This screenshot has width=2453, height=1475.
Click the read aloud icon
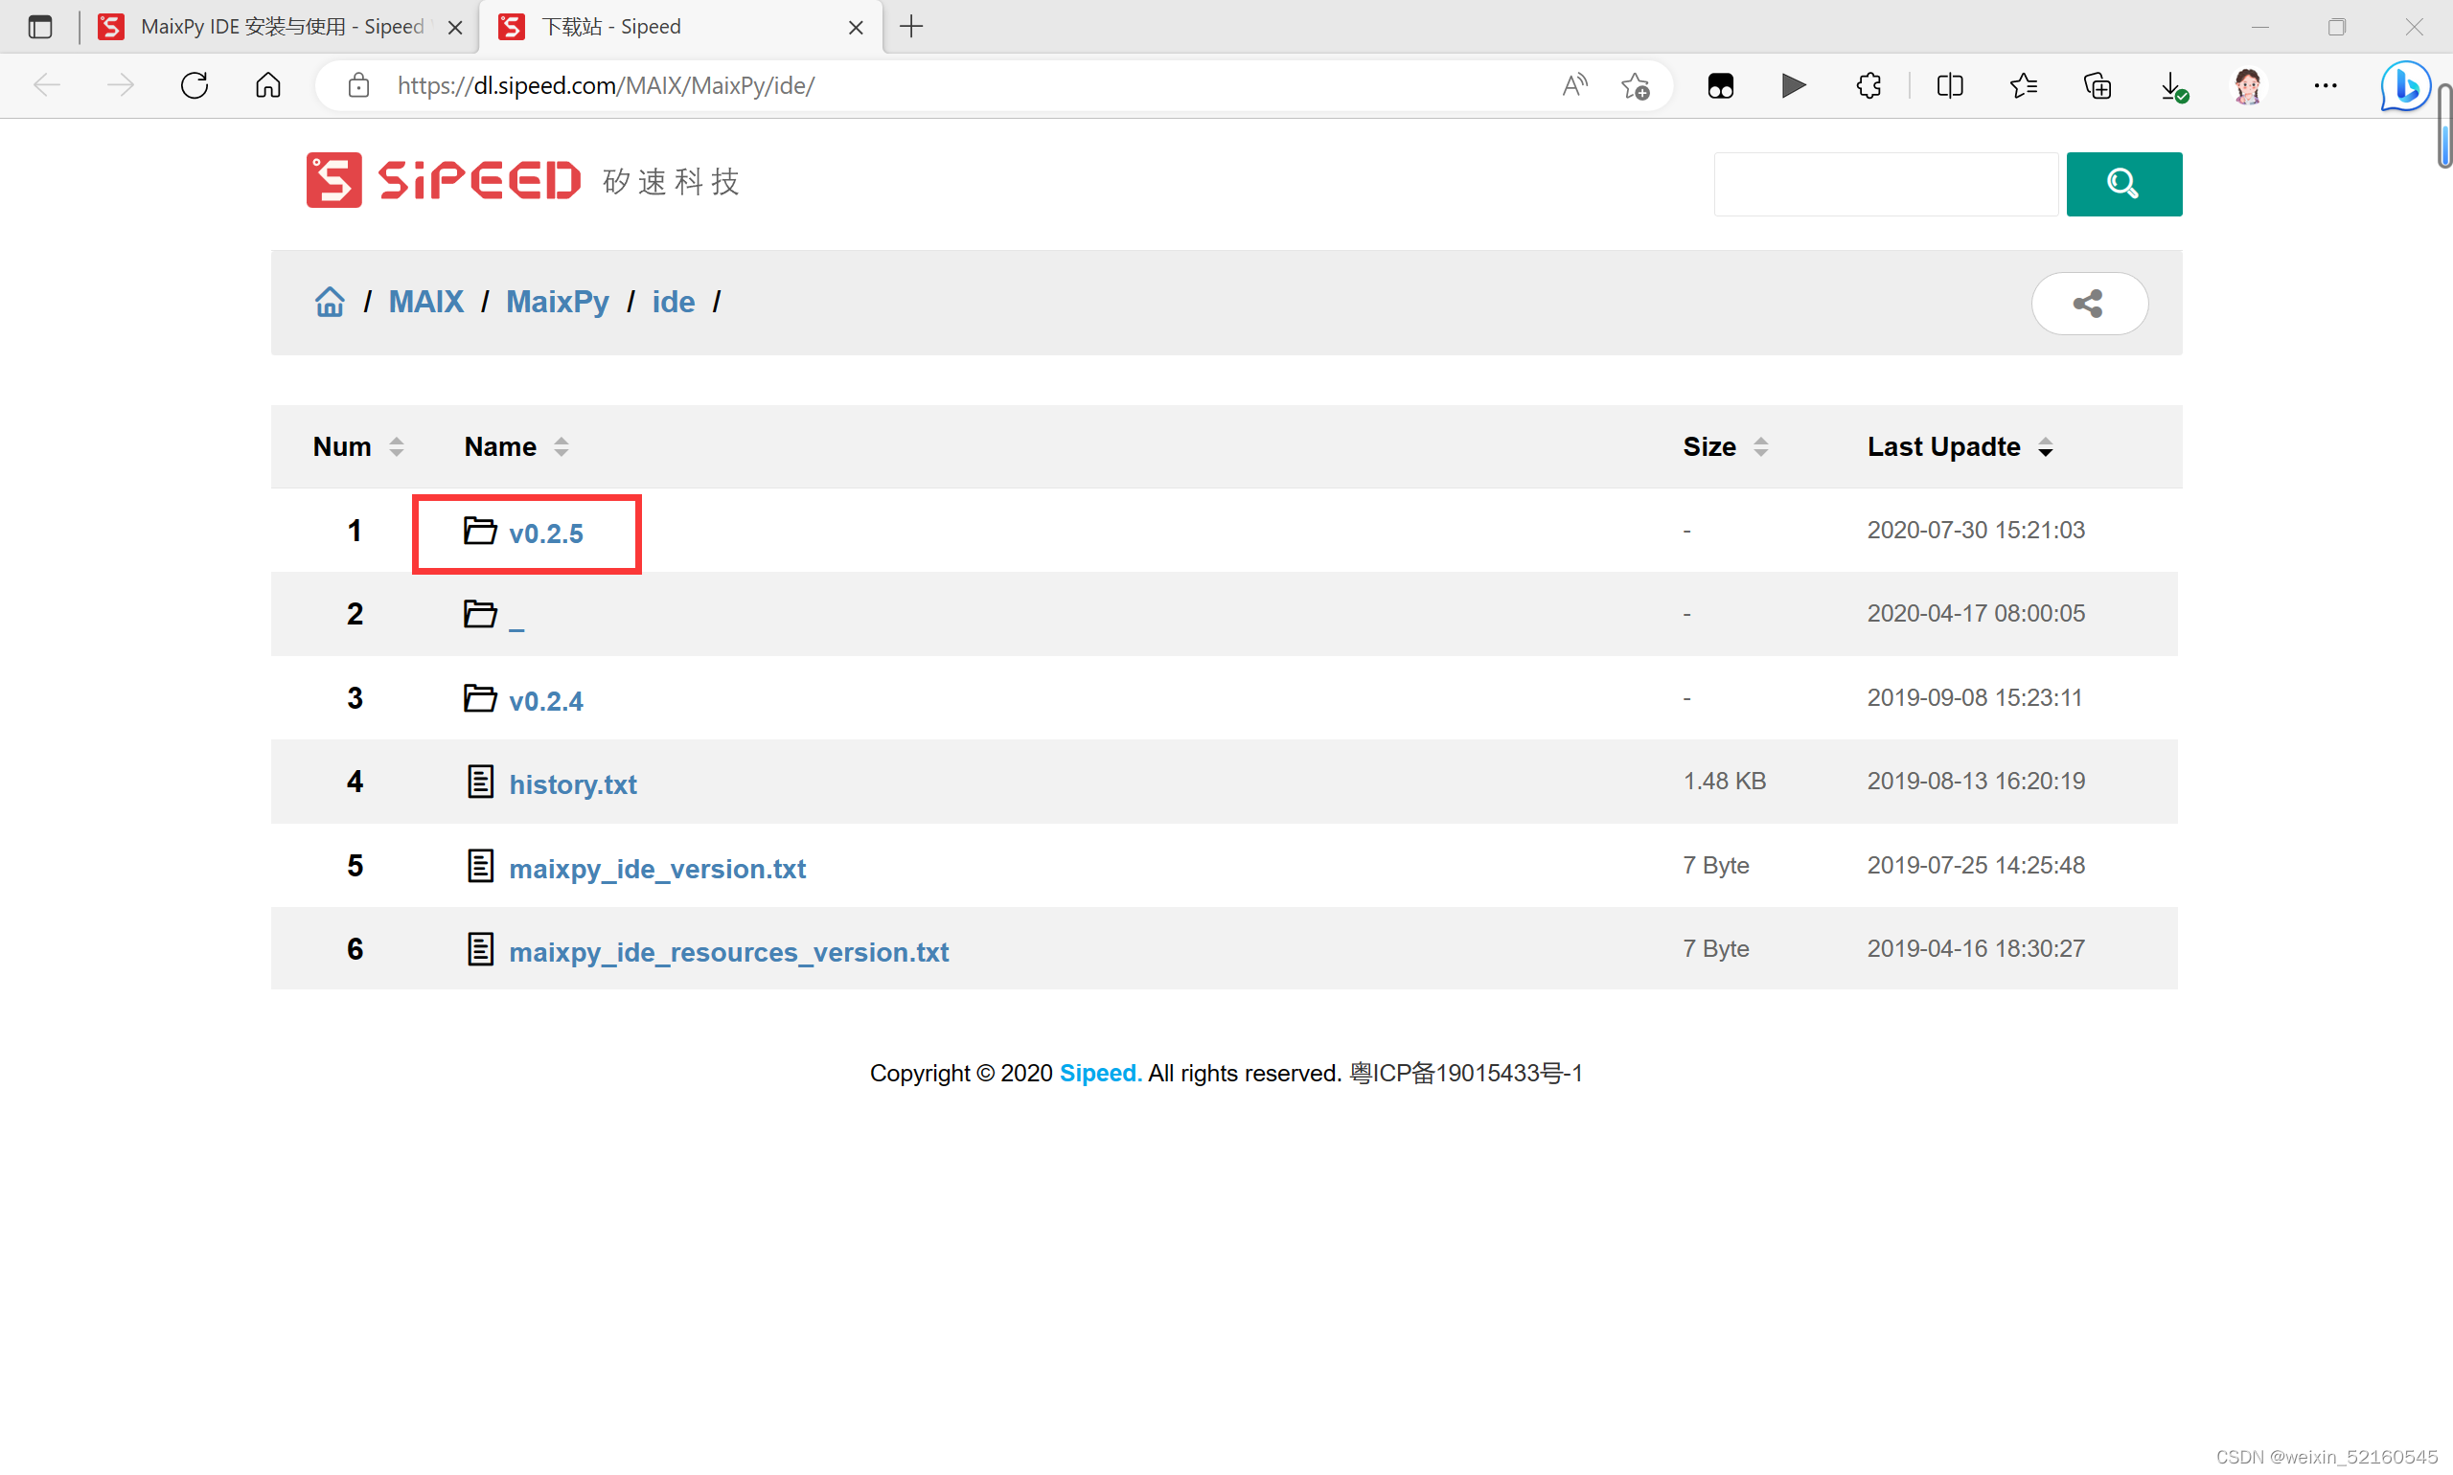pos(1574,86)
